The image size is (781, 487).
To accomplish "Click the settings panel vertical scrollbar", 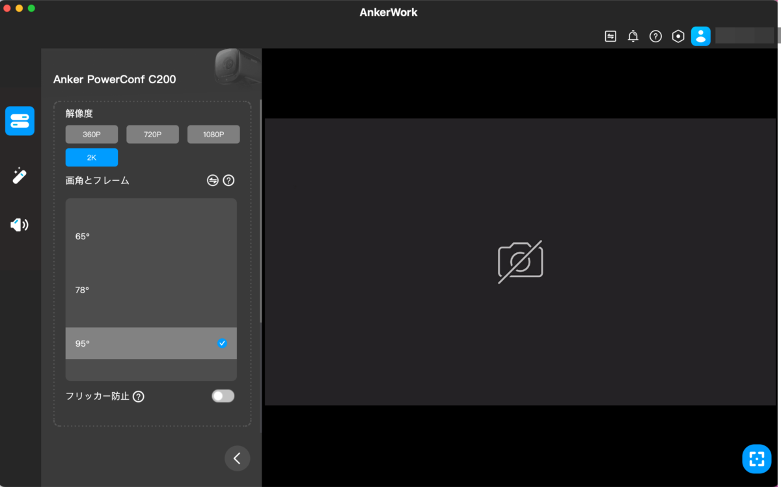I will tap(261, 211).
